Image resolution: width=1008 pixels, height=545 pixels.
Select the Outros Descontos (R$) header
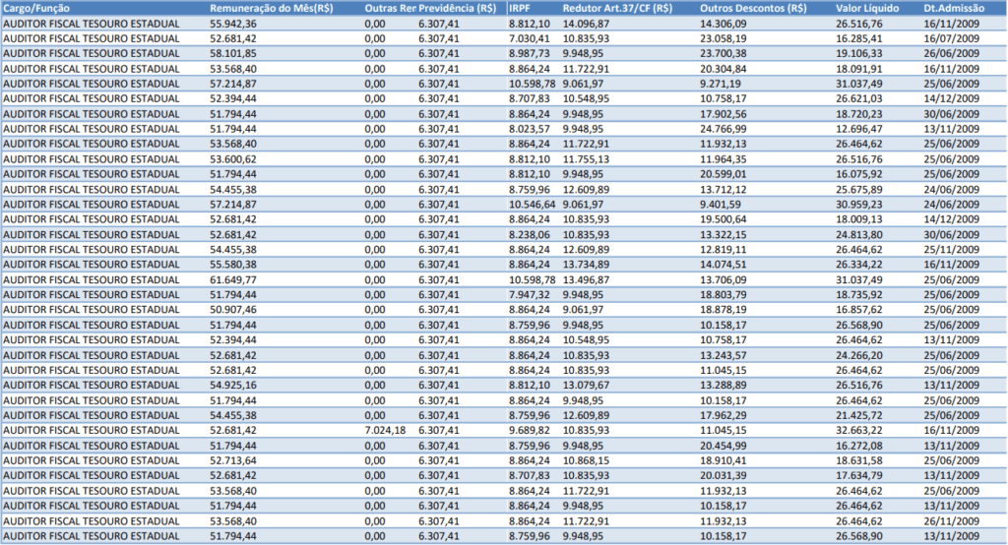click(x=753, y=8)
